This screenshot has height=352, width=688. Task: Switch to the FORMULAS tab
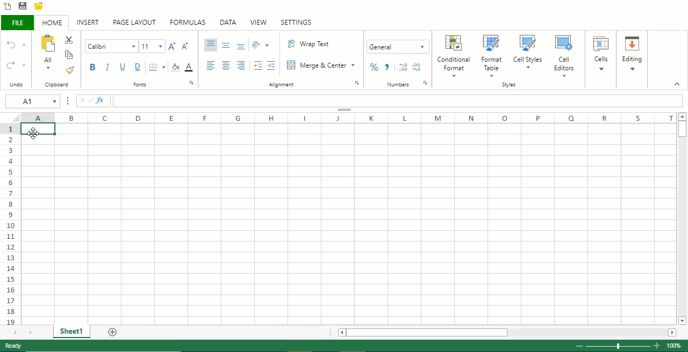click(x=188, y=23)
